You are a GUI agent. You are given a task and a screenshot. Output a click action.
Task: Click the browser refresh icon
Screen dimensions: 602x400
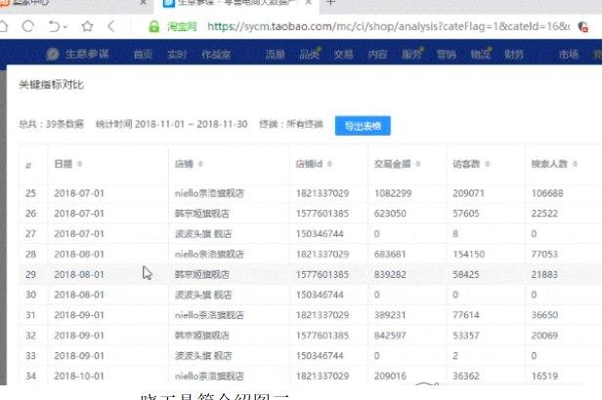(x=28, y=26)
